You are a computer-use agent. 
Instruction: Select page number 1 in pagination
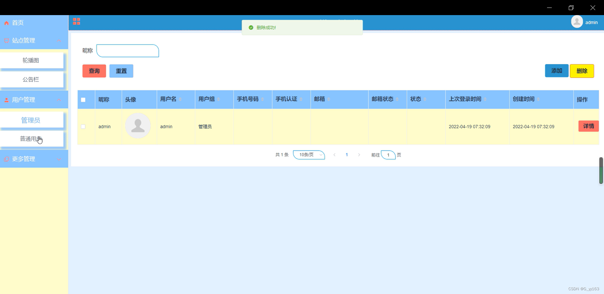tap(347, 155)
